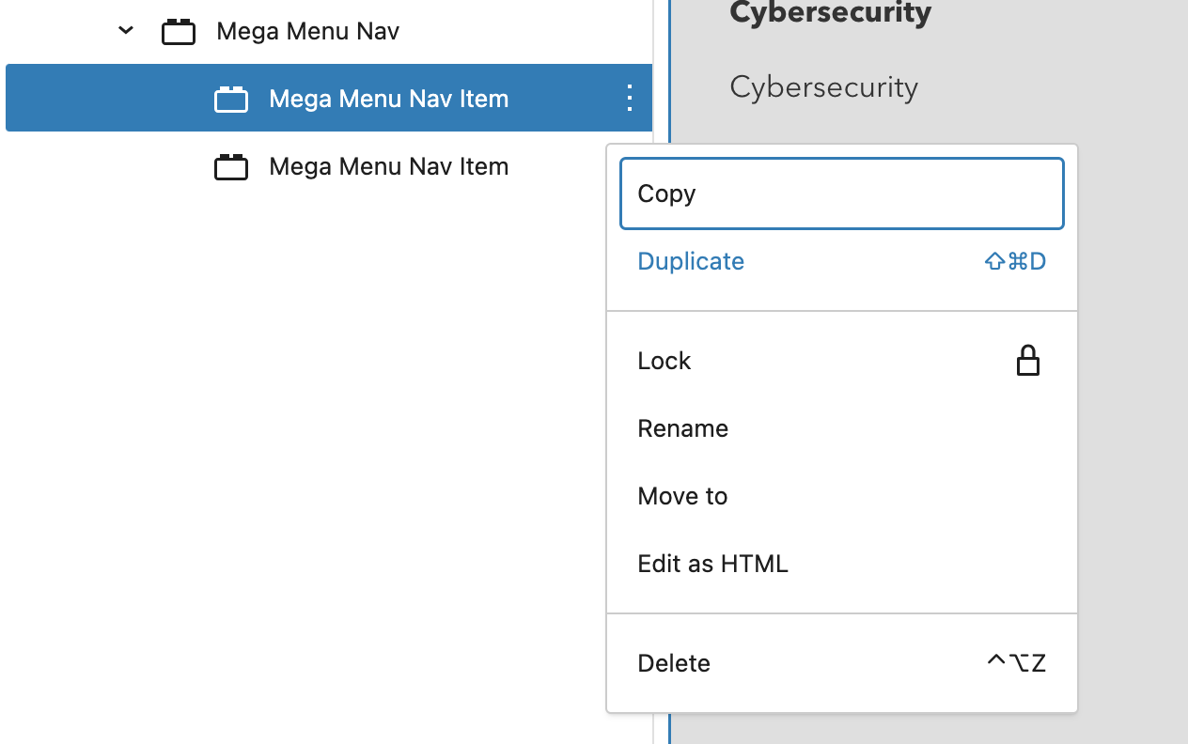
Task: Choose Lock from the context menu
Action: (x=664, y=361)
